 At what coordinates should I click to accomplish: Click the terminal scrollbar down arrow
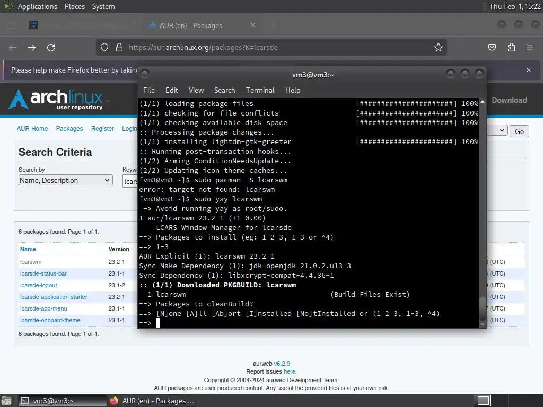(x=483, y=325)
